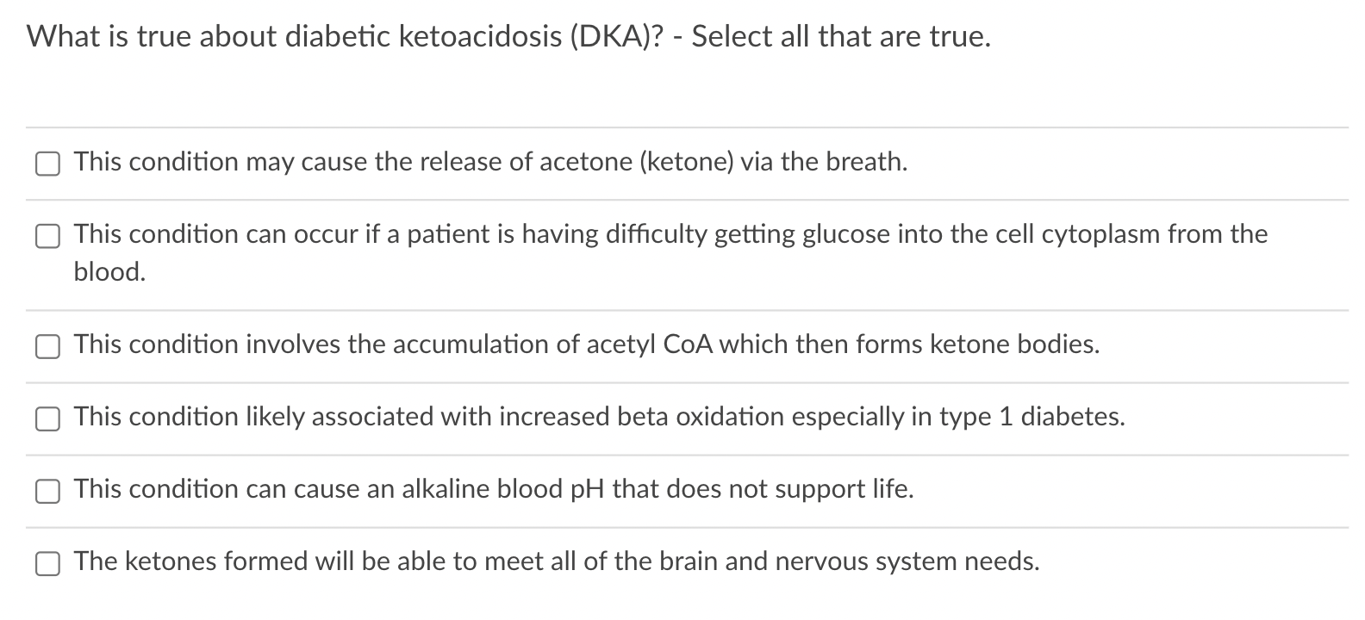The image size is (1365, 620).
Task: Select the alkaline pH answer text
Action: coord(493,490)
